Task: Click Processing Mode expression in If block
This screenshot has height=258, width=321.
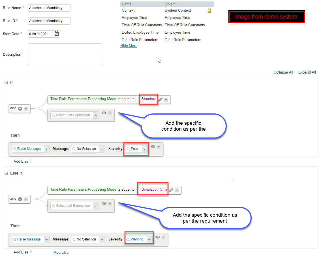Action: pos(83,99)
